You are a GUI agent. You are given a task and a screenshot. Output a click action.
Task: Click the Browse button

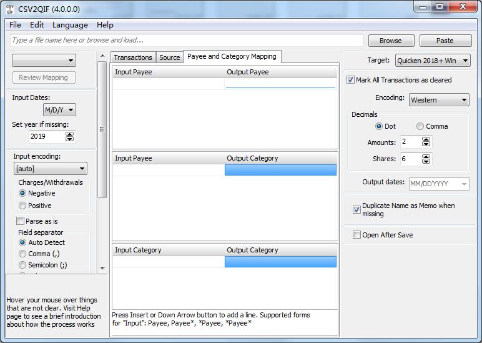coord(391,41)
